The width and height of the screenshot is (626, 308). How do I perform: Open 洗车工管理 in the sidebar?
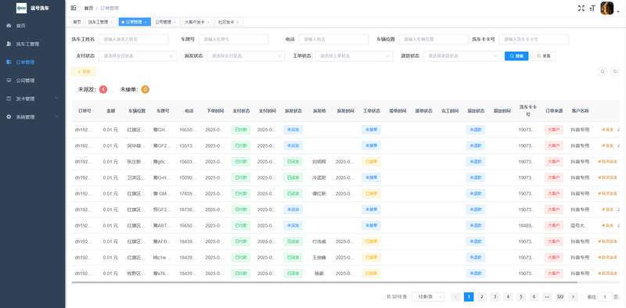pyautogui.click(x=32, y=44)
